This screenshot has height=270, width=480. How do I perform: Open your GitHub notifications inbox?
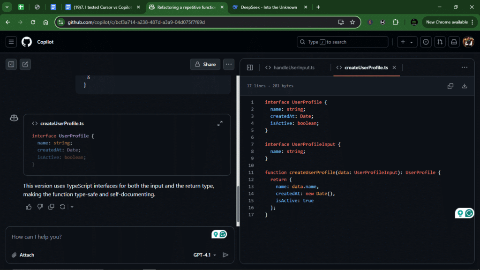click(454, 42)
